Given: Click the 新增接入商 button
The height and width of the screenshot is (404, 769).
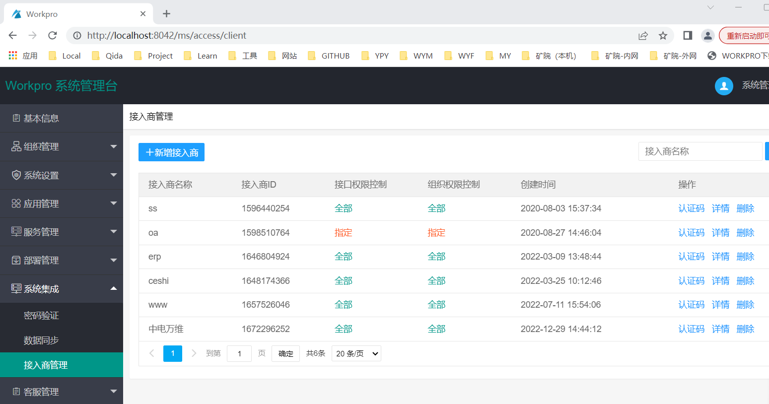Looking at the screenshot, I should (171, 152).
